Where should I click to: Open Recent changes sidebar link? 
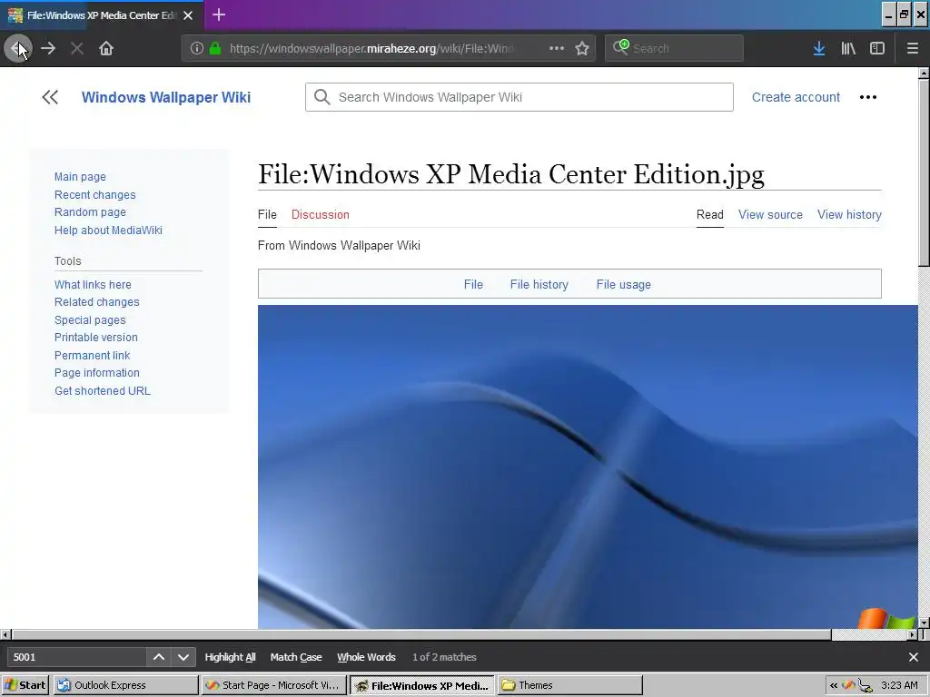[x=94, y=195]
